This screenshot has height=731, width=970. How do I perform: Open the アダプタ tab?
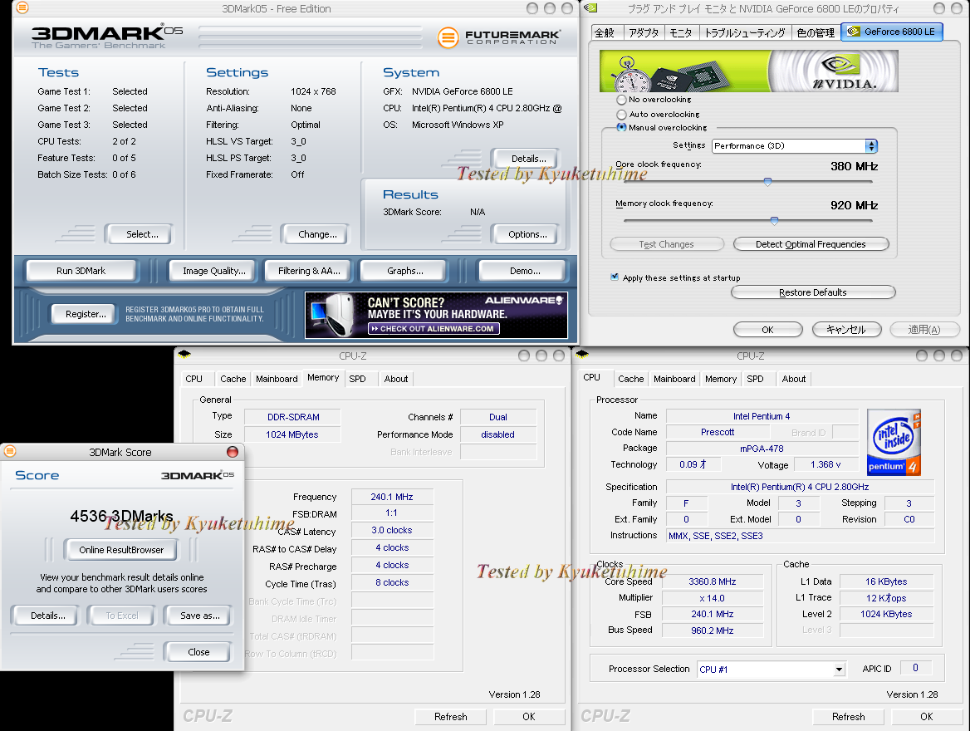[644, 32]
